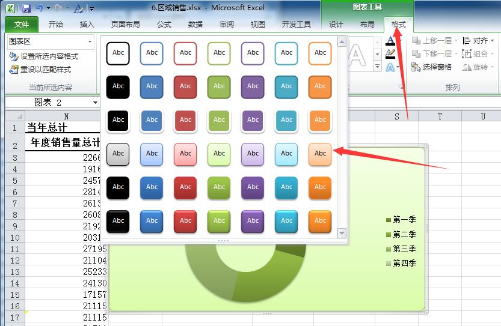Select the light orange gradient Abc style
Viewport: 501px width, 326px height.
pyautogui.click(x=320, y=154)
